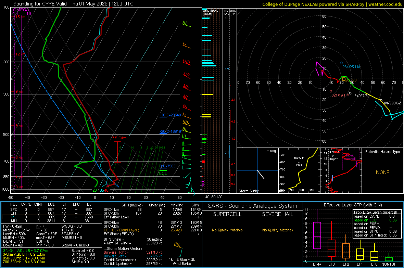Click the 'DCAPE = 31' value
404x268 pixels.
(x=13, y=241)
